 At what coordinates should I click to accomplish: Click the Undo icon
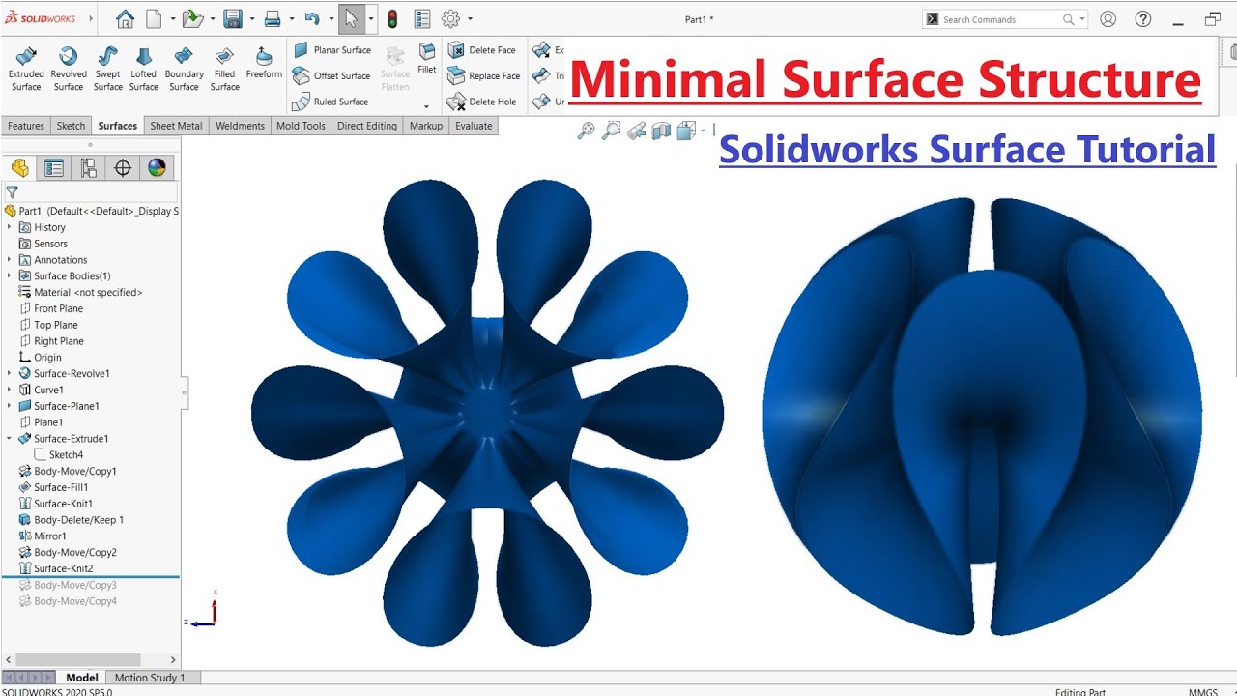(x=311, y=18)
